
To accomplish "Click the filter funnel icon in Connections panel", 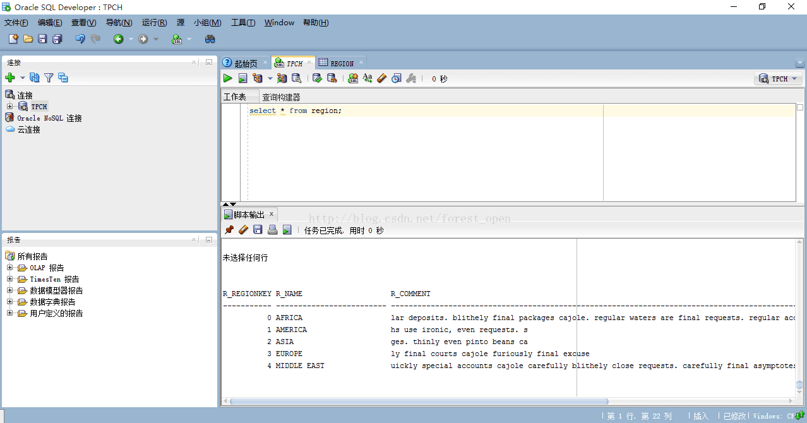I will tap(49, 78).
